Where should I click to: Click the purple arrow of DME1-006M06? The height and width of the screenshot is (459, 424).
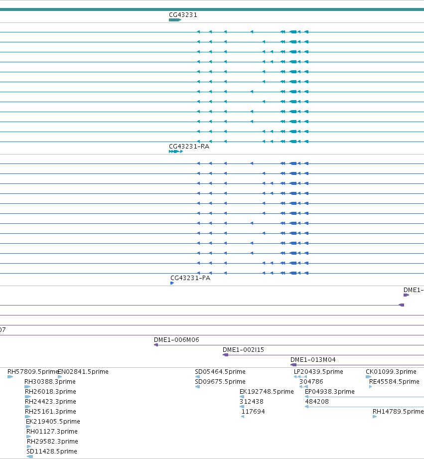click(156, 345)
